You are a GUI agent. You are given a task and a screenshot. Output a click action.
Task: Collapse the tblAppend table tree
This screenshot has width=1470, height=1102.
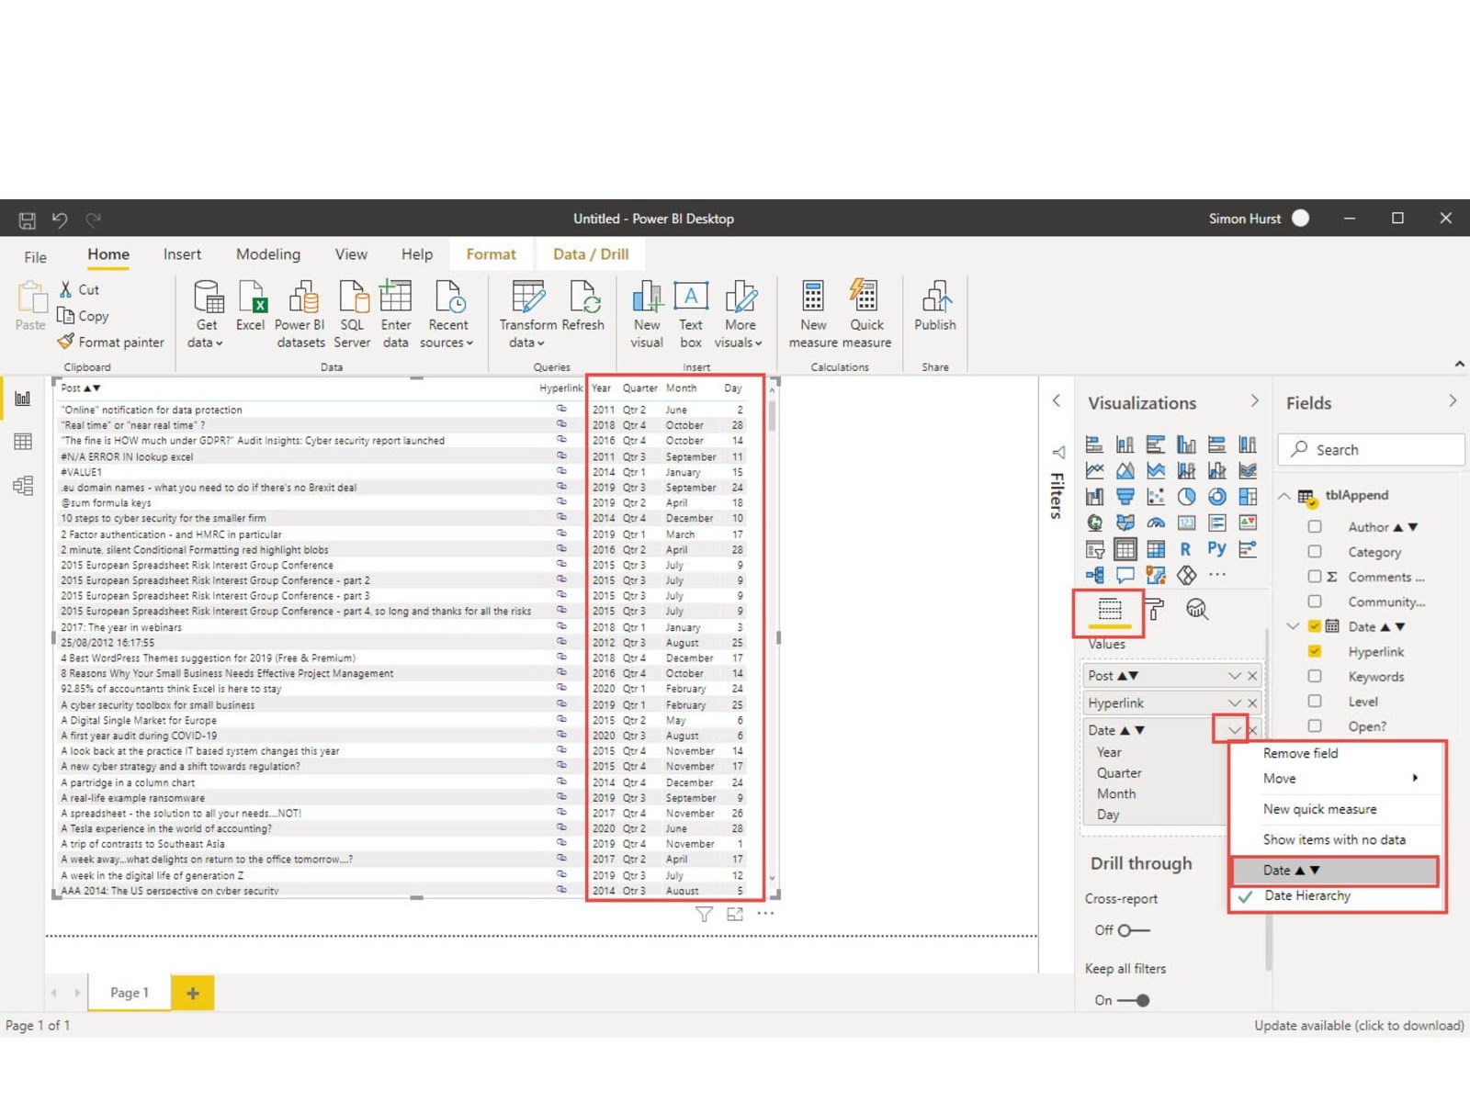coord(1284,496)
